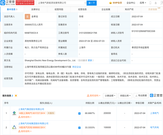
Task: Click the 查一下 search button
Action: click(x=92, y=3)
